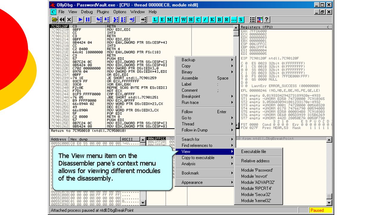Select Module 'Password' in submenu
Screen dimensions: 382x215
click(258, 170)
